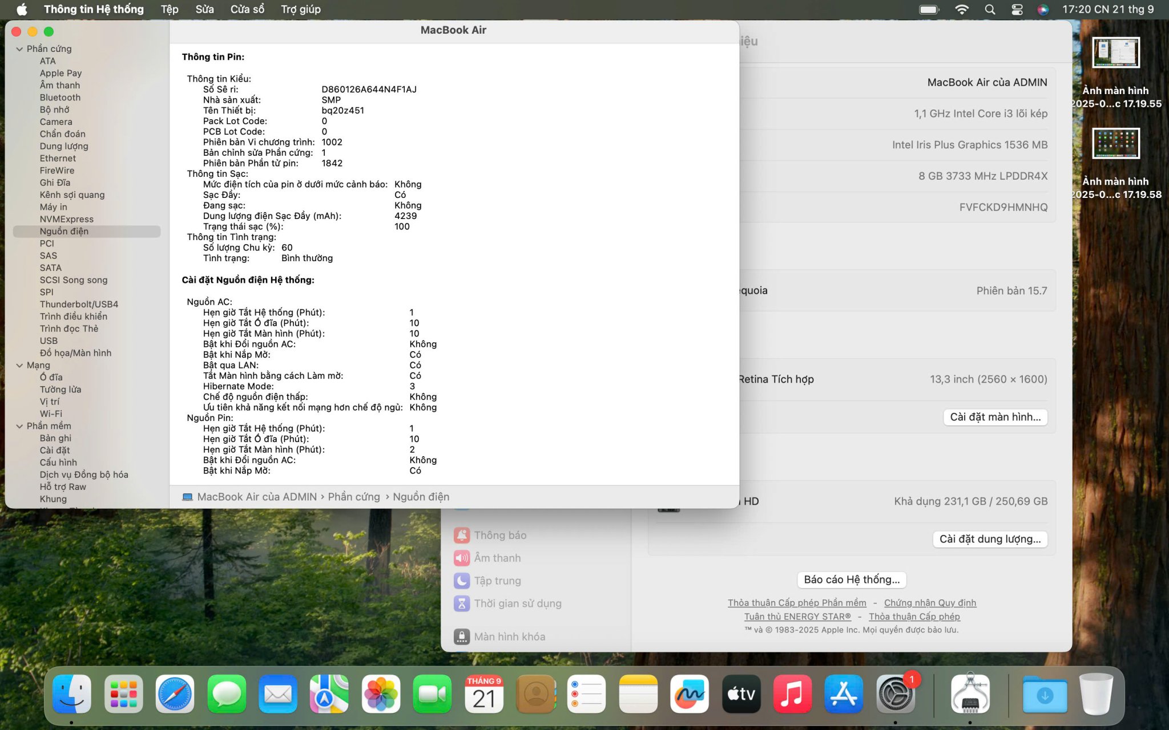Launch Safari from the Dock
This screenshot has width=1169, height=730.
[x=175, y=693]
